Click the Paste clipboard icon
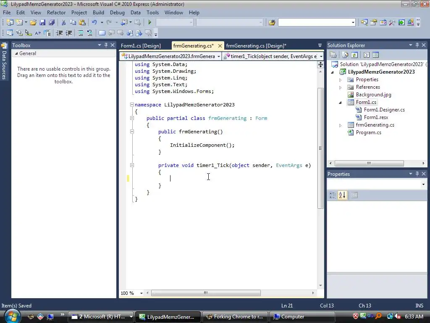Viewport: 430px width, 323px height. coord(82,22)
